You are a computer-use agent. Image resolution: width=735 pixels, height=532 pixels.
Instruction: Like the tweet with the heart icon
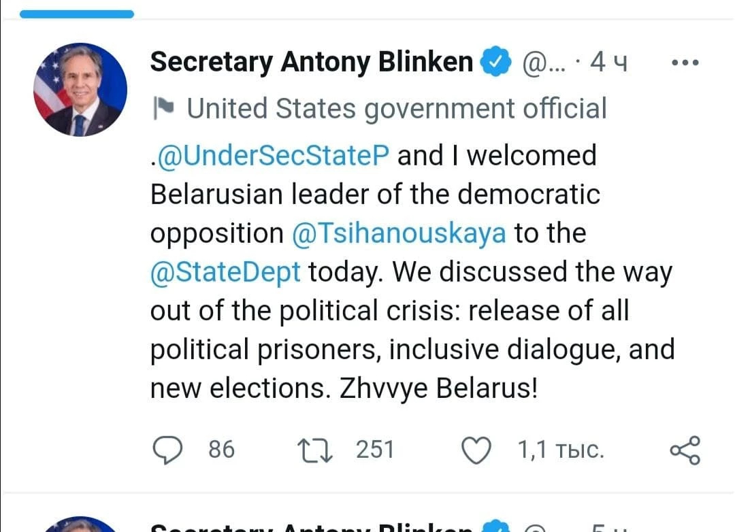476,450
